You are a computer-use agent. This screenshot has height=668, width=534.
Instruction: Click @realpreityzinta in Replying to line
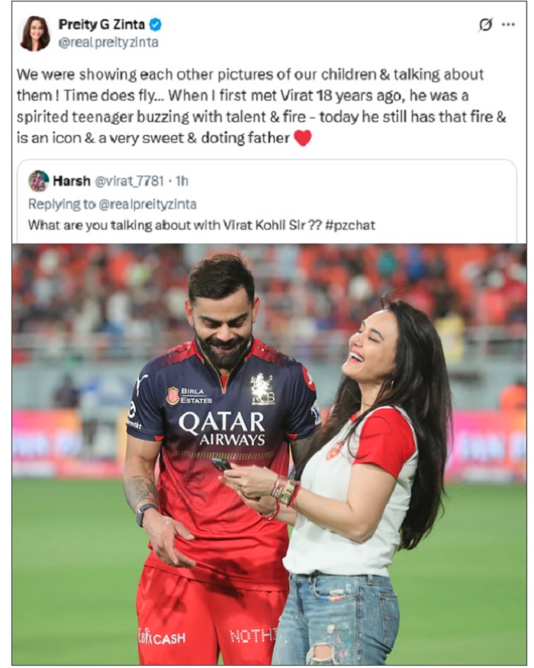pos(148,205)
